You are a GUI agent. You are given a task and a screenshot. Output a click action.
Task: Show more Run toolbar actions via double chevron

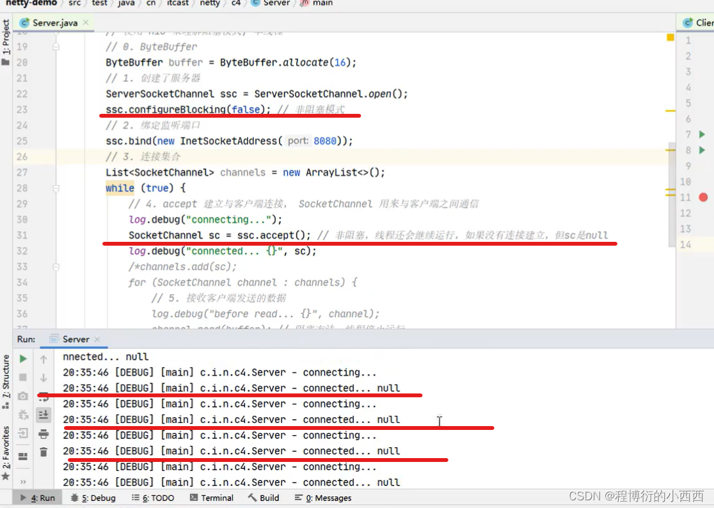pos(23,482)
